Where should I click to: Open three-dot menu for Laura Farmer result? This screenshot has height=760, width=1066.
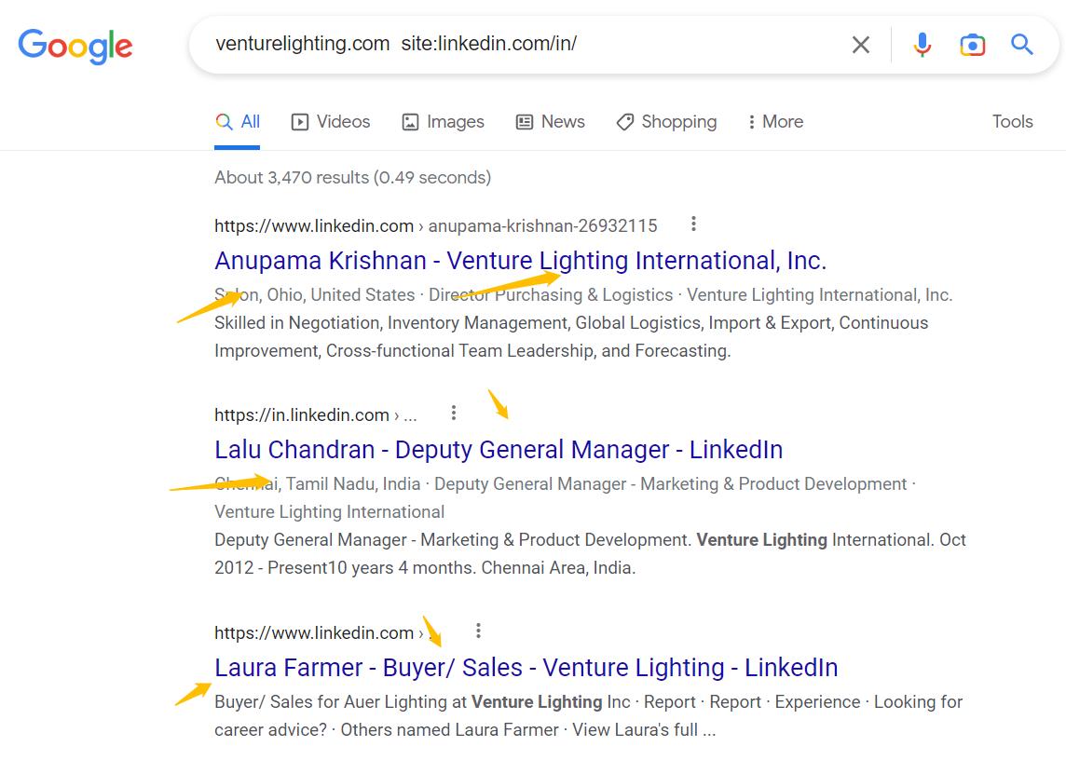tap(478, 631)
